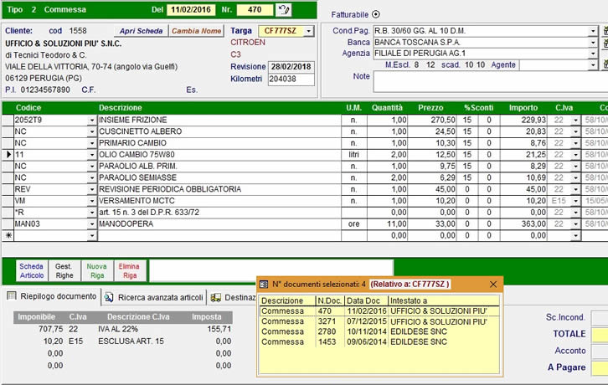Click the quantity 11,00 for MANODOPERA
Screen dimensions: 608x385
[387, 224]
